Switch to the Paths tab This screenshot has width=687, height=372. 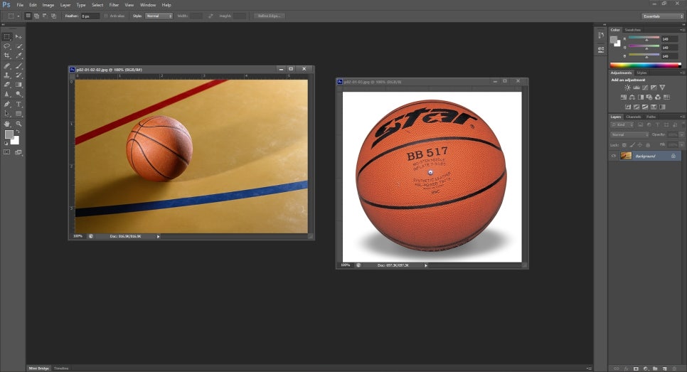651,117
